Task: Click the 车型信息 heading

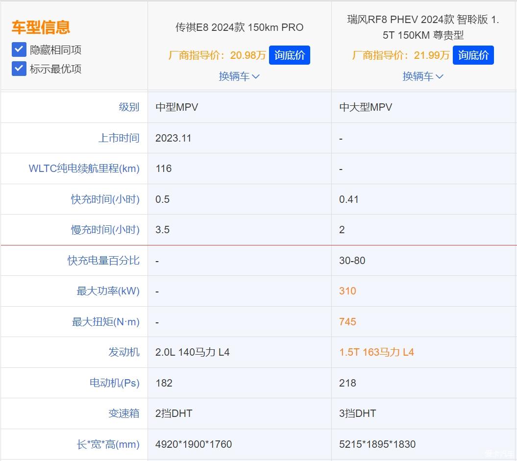Action: (41, 27)
